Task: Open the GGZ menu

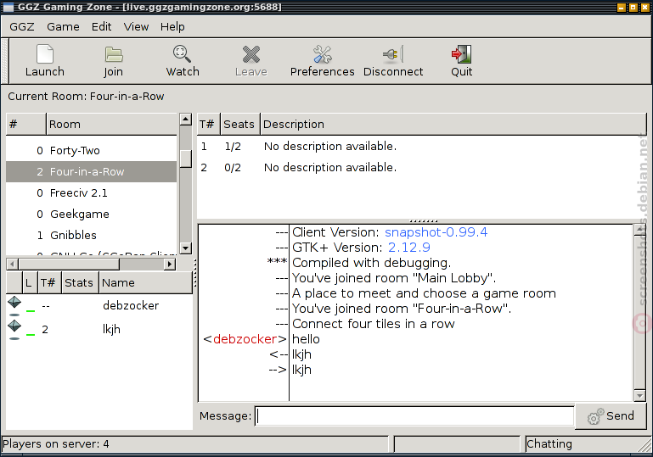Action: 22,26
